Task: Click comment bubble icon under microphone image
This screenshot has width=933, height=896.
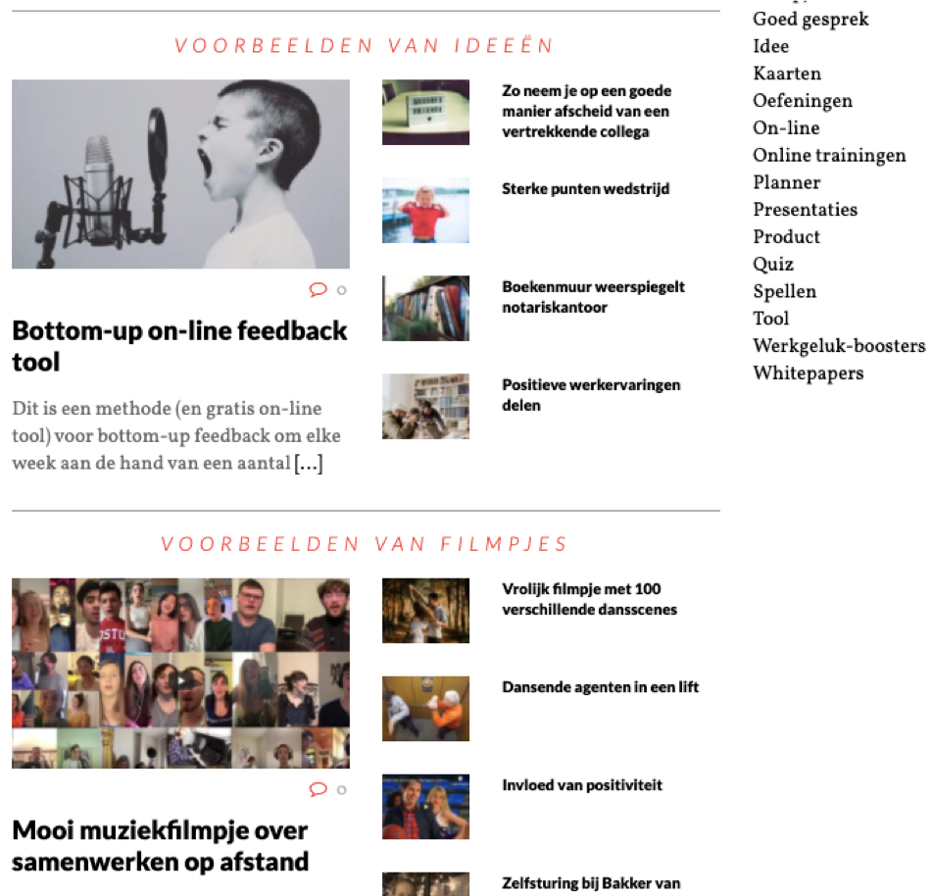Action: (319, 290)
